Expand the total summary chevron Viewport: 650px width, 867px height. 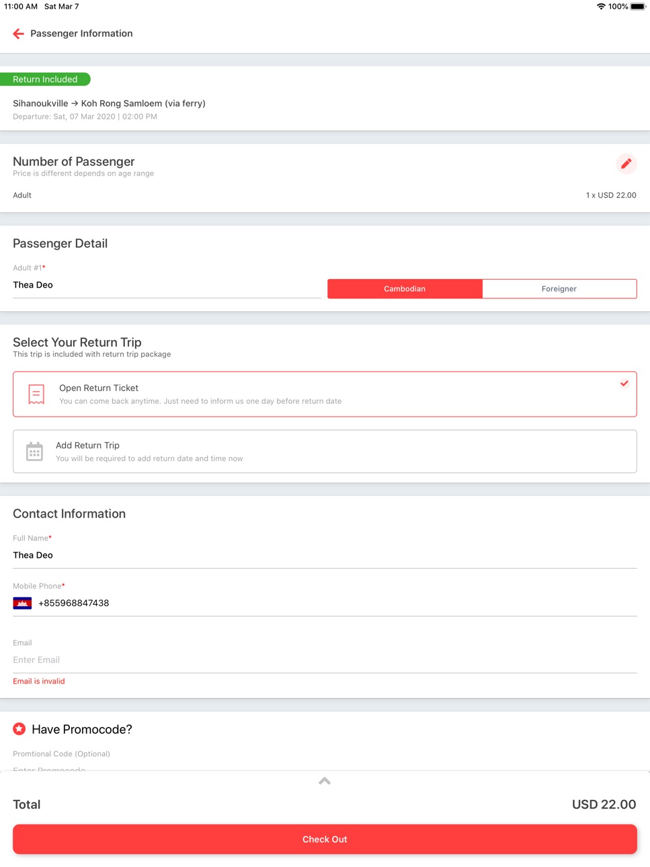pyautogui.click(x=325, y=781)
